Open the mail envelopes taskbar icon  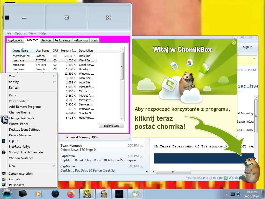(x=135, y=194)
